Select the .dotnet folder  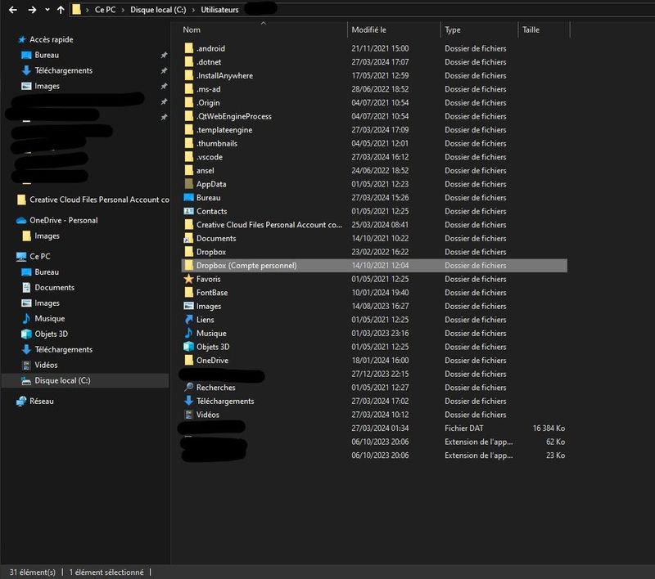209,62
